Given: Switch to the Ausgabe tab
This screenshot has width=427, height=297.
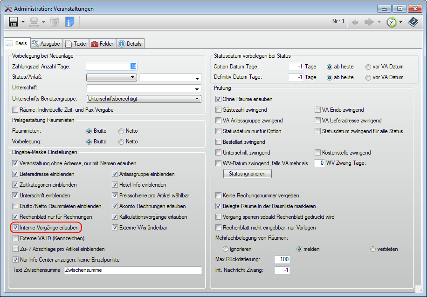Looking at the screenshot, I should [46, 44].
